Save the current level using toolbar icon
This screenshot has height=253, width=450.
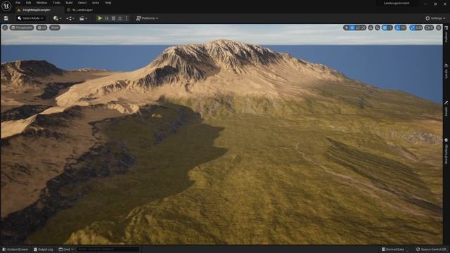(6, 18)
